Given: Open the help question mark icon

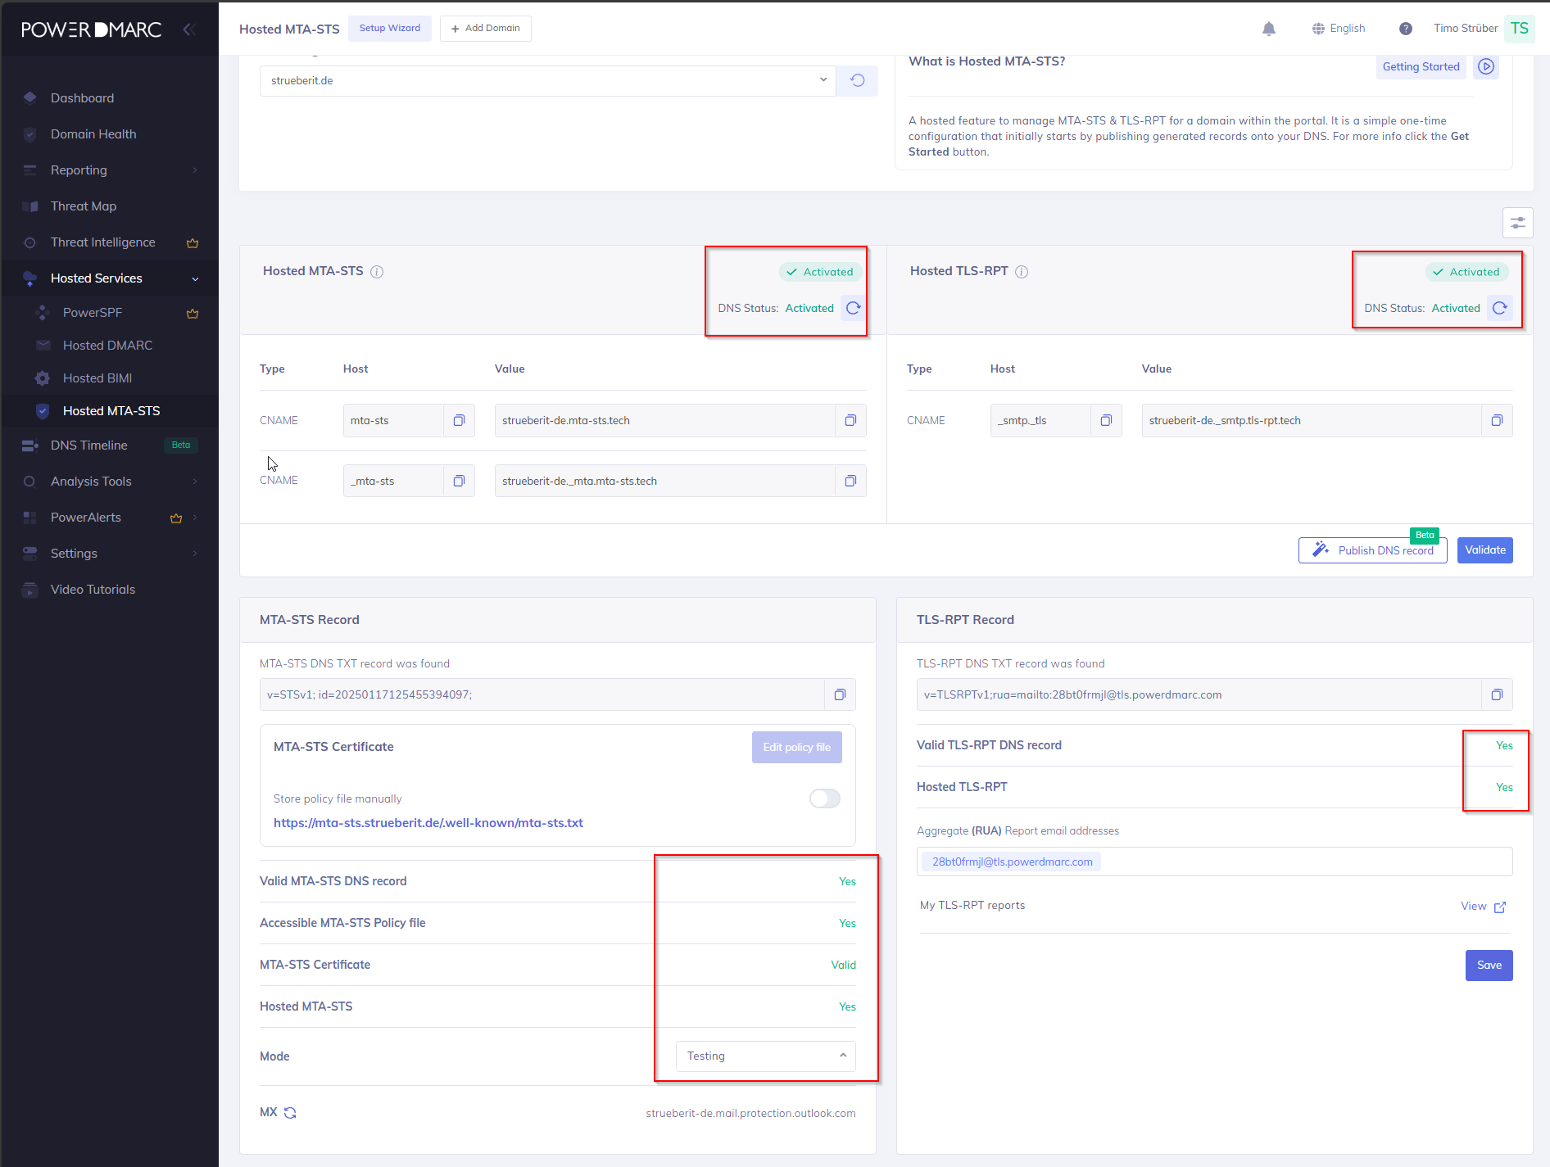Looking at the screenshot, I should (x=1405, y=29).
